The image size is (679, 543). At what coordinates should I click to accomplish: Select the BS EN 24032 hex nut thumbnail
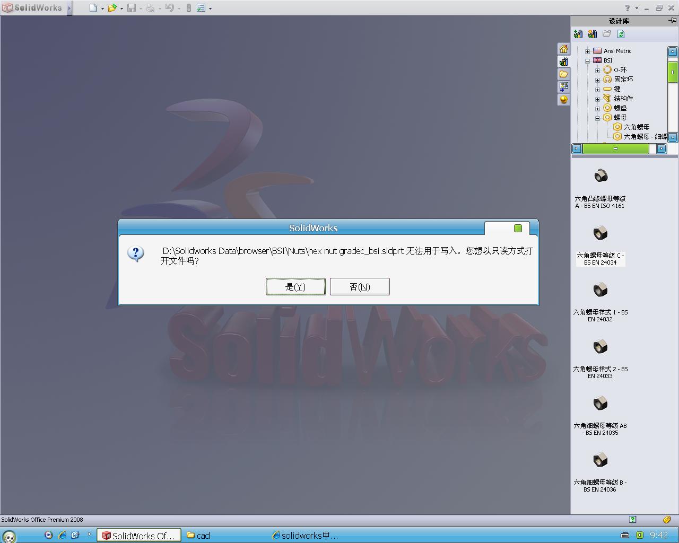[x=600, y=289]
